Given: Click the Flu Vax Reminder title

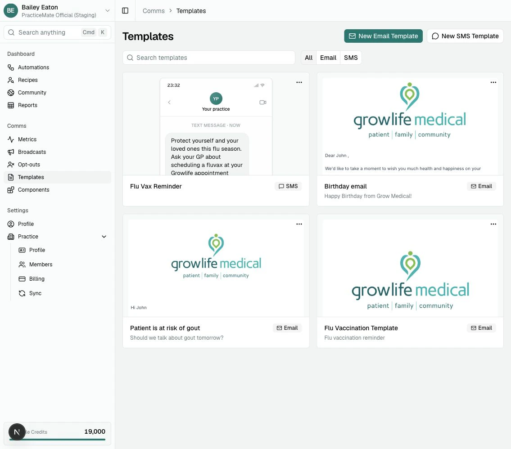Looking at the screenshot, I should point(156,186).
